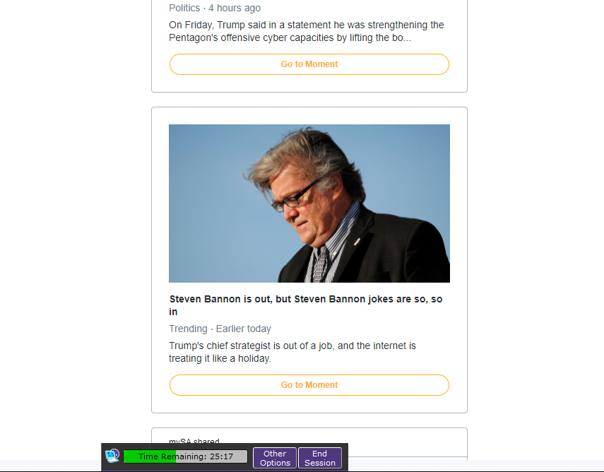
Task: Click the '4 hours ago' timestamp
Action: (x=235, y=8)
